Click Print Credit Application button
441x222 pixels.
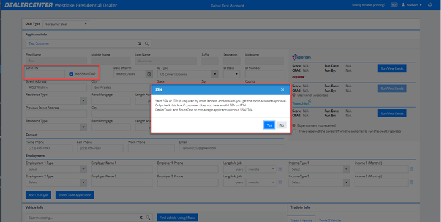75,195
